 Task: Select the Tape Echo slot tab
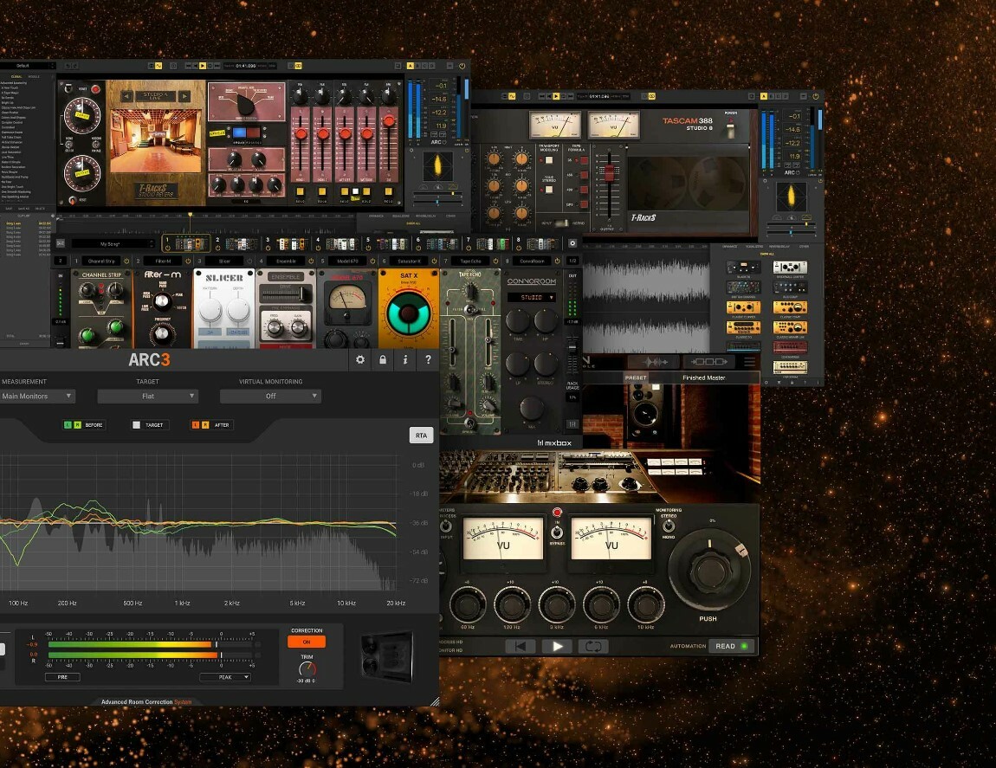[471, 261]
